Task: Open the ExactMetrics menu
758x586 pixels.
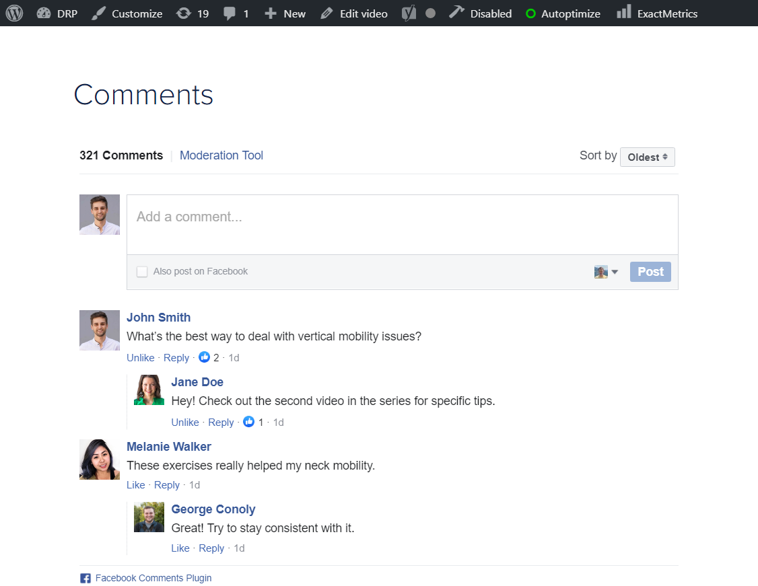Action: pos(667,13)
